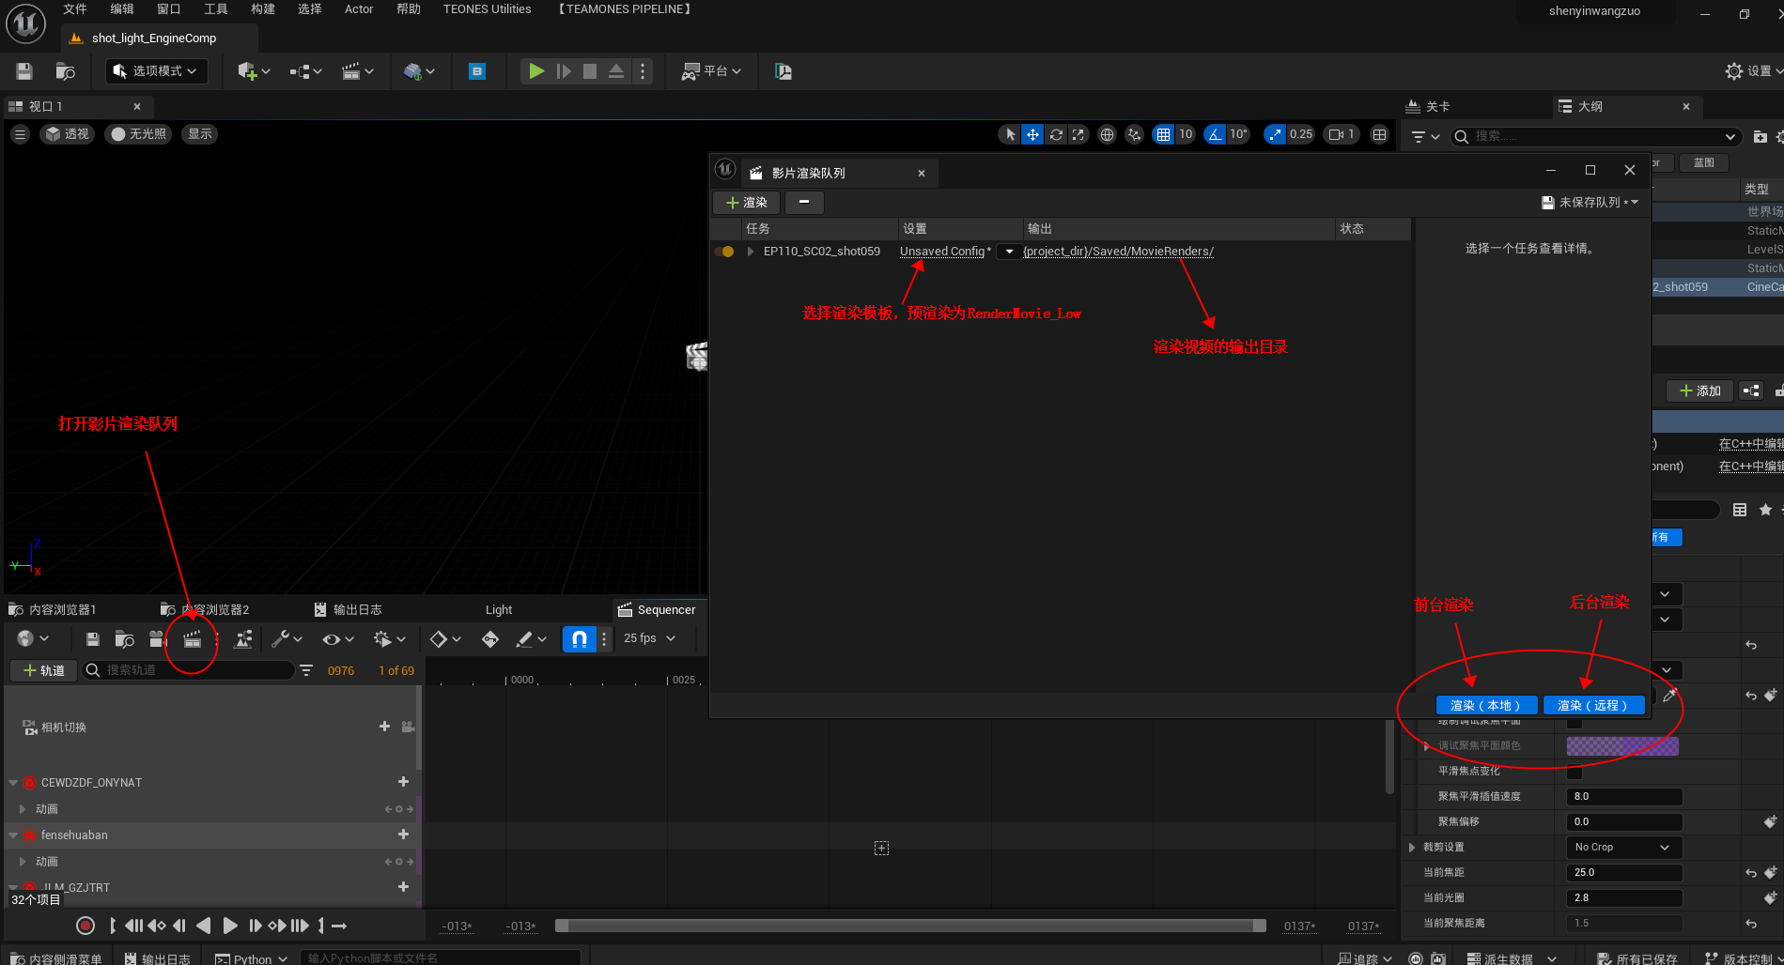Click the 渲染（远程） render remote button

tap(1592, 705)
